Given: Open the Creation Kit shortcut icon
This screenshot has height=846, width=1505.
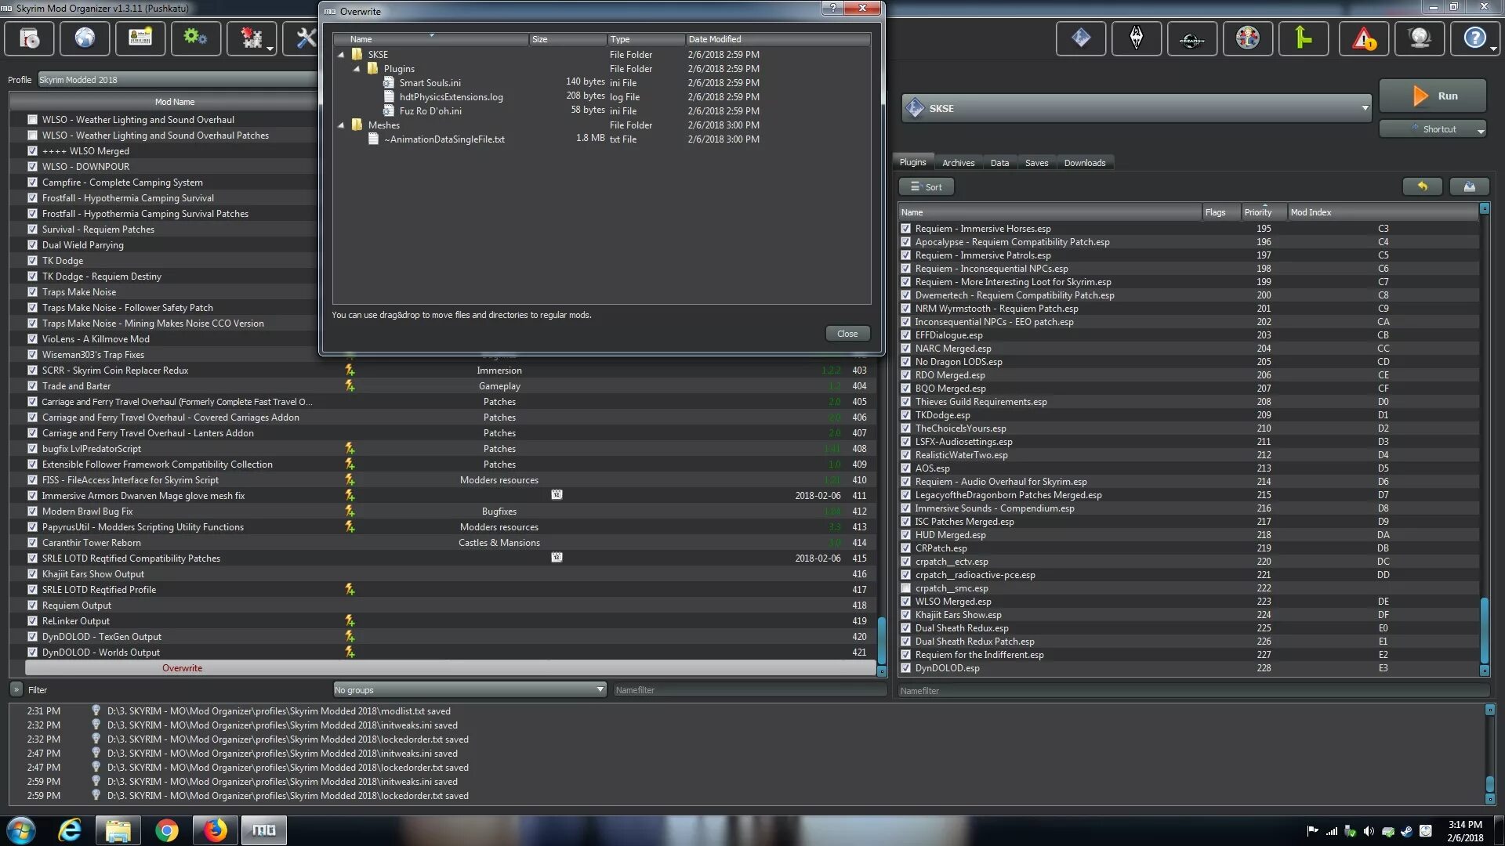Looking at the screenshot, I should [x=1191, y=38].
